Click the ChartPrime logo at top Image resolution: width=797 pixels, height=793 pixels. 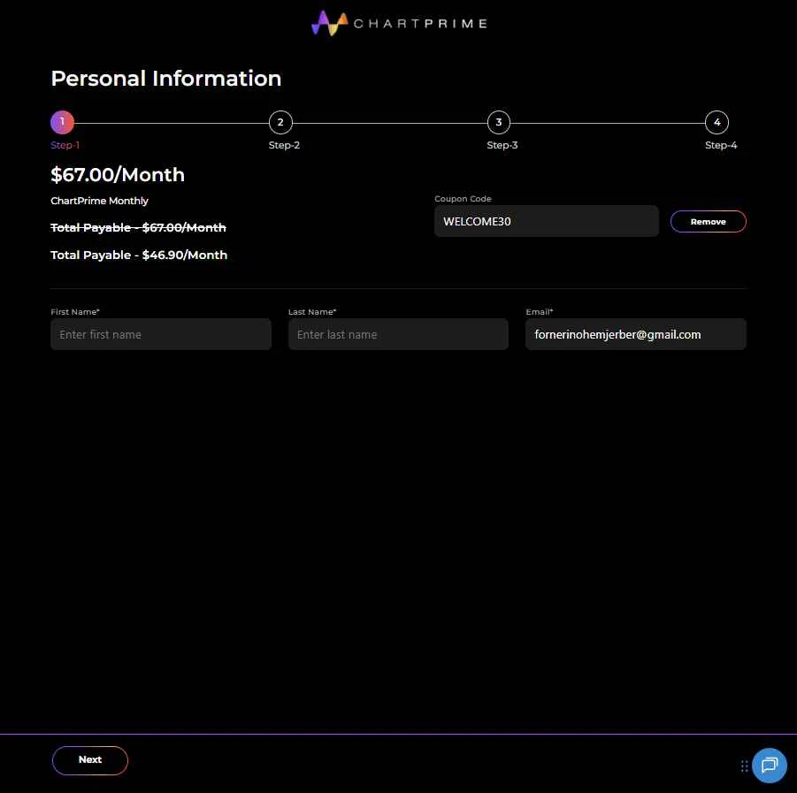(400, 23)
